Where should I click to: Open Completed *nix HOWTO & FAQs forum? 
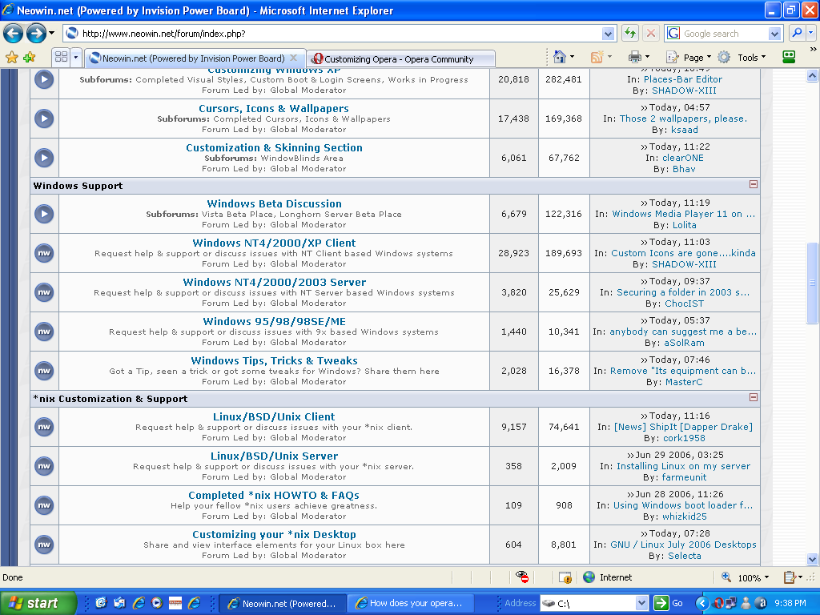coord(274,495)
